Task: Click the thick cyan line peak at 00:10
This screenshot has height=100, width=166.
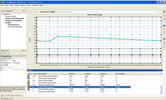Action: [x=58, y=36]
